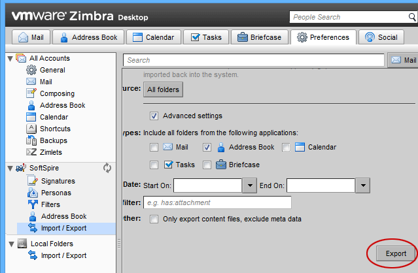The height and width of the screenshot is (273, 418).
Task: Click the Briefcase icon in data types
Action: 221,165
